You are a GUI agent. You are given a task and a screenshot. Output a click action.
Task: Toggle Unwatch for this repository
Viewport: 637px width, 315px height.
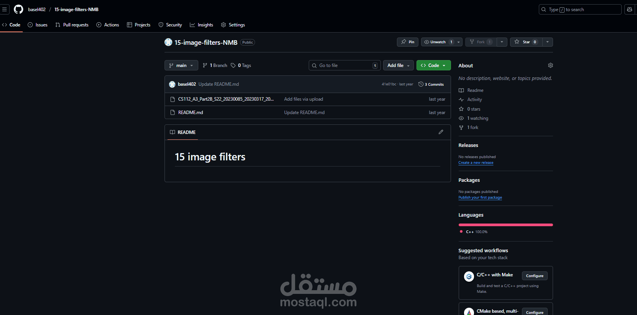[438, 42]
